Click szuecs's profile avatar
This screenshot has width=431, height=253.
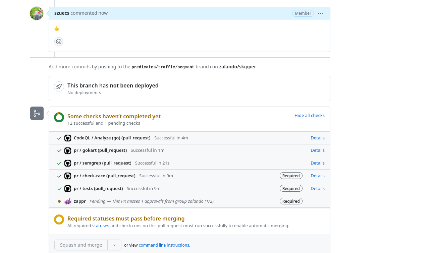click(x=37, y=13)
